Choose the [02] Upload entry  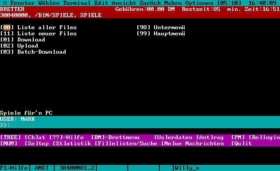coord(19,46)
